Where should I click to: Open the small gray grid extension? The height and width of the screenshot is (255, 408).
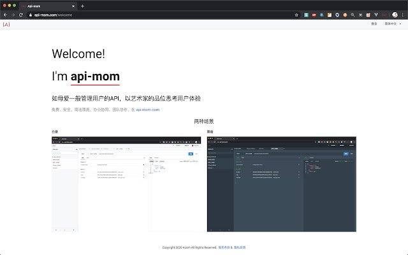(360, 15)
